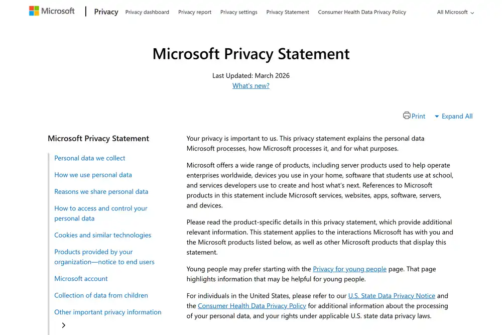Open the Privacy for young people page
Viewport: 502px width, 335px height.
click(x=349, y=269)
